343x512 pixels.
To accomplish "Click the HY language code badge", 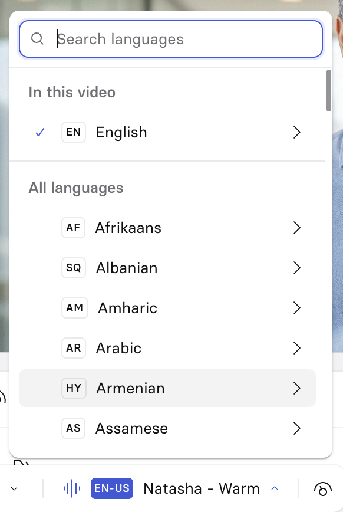I will (x=74, y=388).
